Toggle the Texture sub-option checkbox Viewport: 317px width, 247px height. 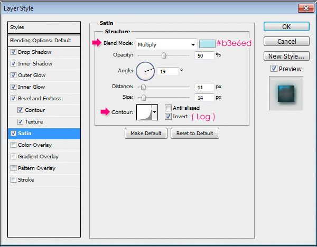[20, 122]
